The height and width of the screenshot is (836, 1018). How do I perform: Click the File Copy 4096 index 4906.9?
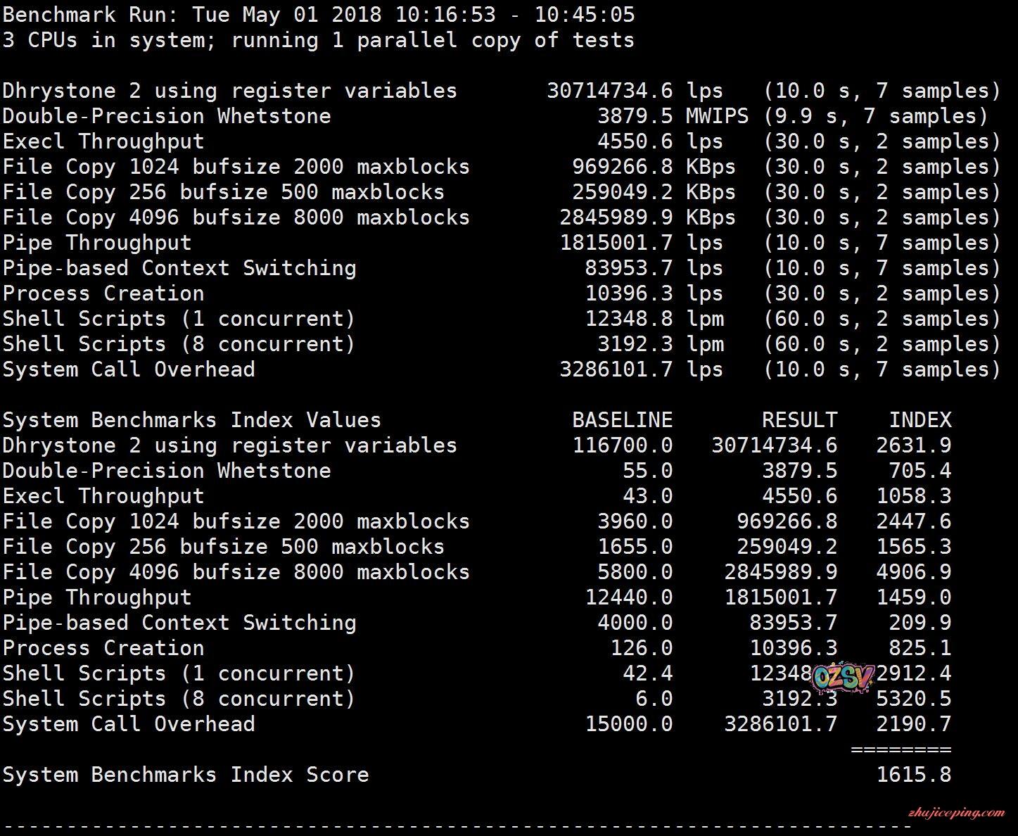(x=913, y=572)
